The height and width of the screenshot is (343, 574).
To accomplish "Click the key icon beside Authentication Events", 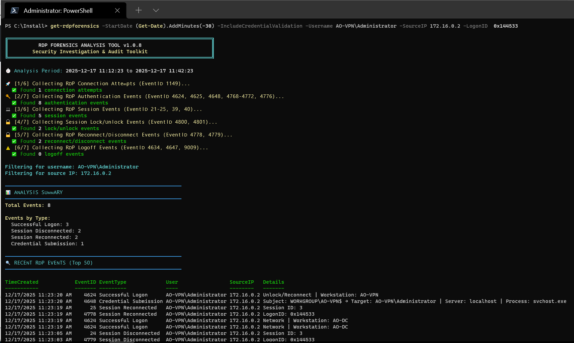I will click(8, 96).
